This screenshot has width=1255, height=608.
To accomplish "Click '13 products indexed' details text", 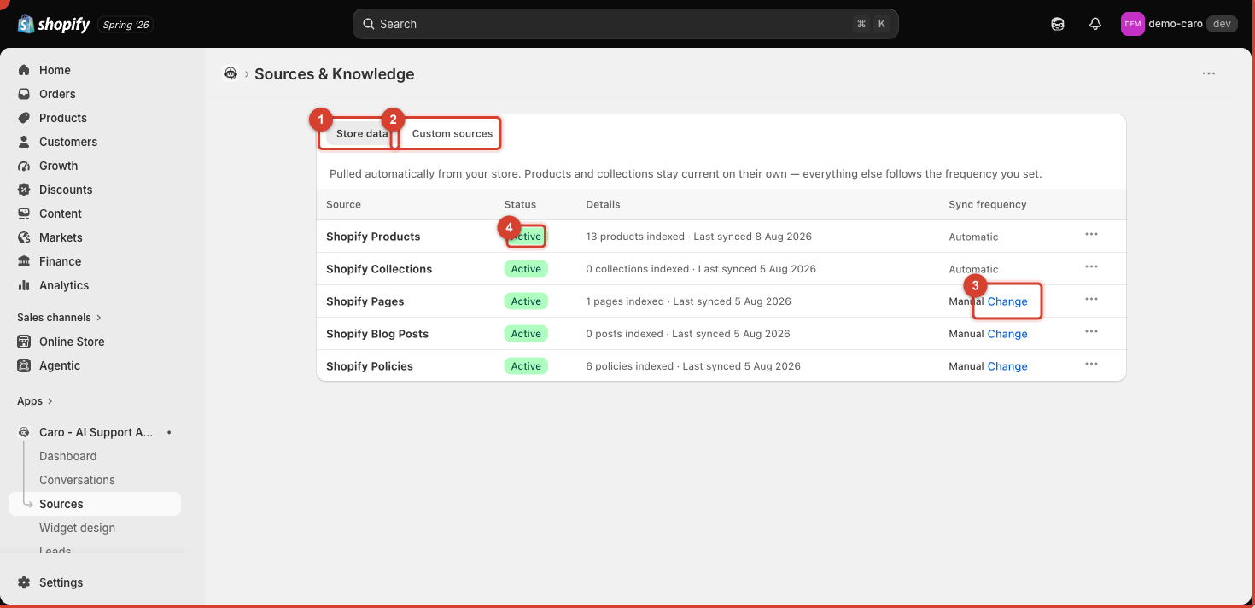I will click(x=635, y=237).
